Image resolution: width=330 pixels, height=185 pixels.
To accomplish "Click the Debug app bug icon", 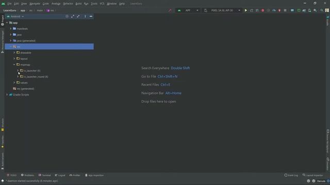I will [x=262, y=10].
